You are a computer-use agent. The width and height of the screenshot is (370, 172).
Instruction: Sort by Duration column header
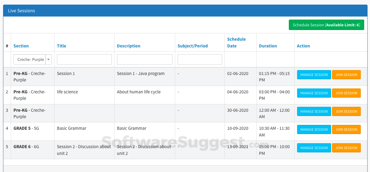tap(268, 46)
